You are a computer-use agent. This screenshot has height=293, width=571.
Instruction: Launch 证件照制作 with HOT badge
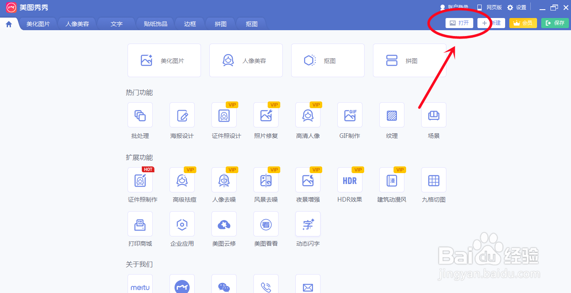(140, 180)
